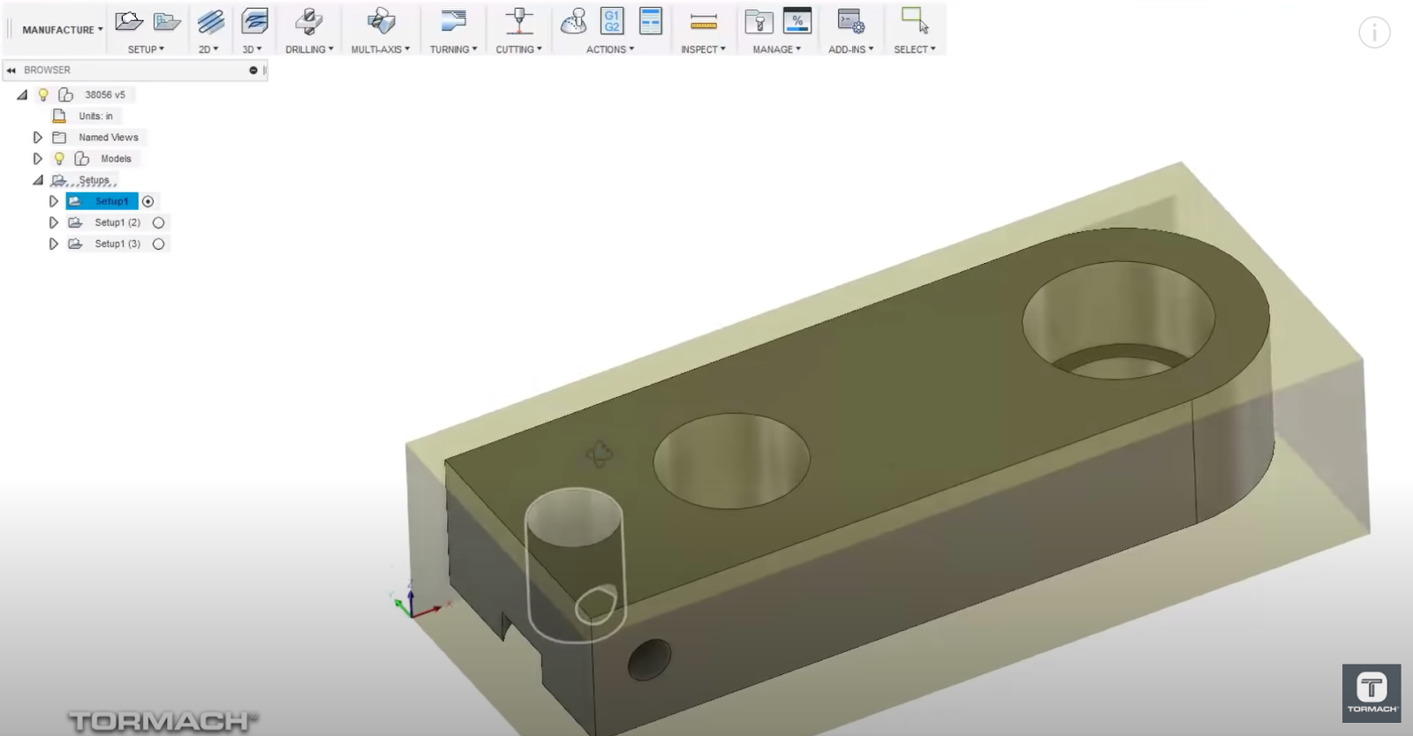Open the 3D menu
The height and width of the screenshot is (736, 1413).
(253, 49)
